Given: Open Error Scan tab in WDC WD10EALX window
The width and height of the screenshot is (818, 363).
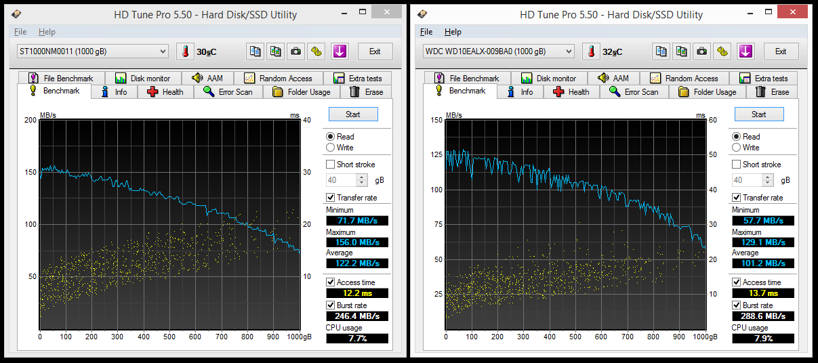Looking at the screenshot, I should coord(634,92).
